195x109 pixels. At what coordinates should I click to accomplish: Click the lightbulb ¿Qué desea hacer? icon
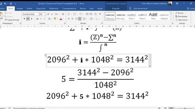coord(130,8)
